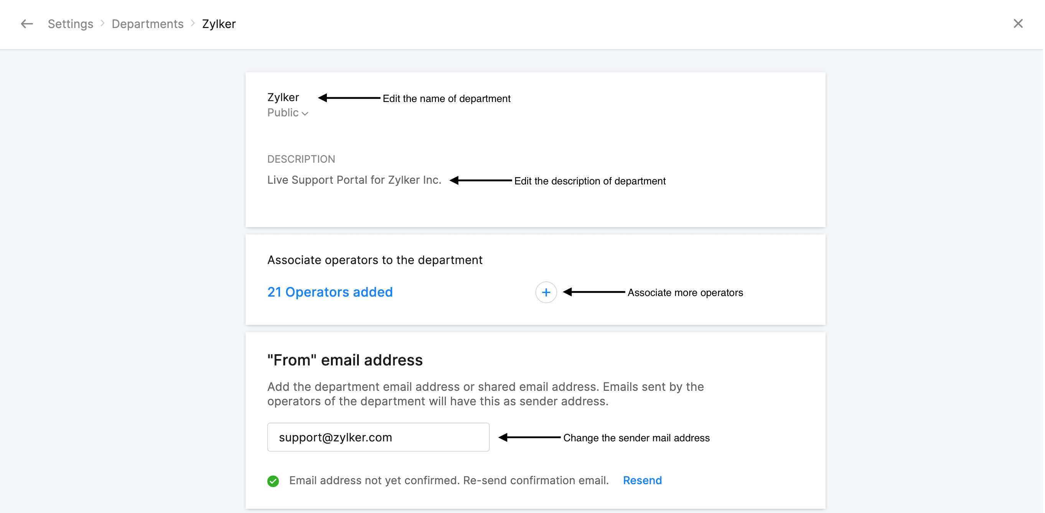The width and height of the screenshot is (1045, 513).
Task: Click the green confirmation checkmark icon
Action: coord(273,481)
